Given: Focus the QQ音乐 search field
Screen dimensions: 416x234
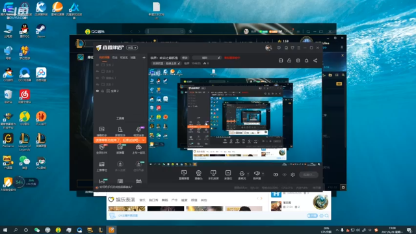Looking at the screenshot, I should pos(164,31).
